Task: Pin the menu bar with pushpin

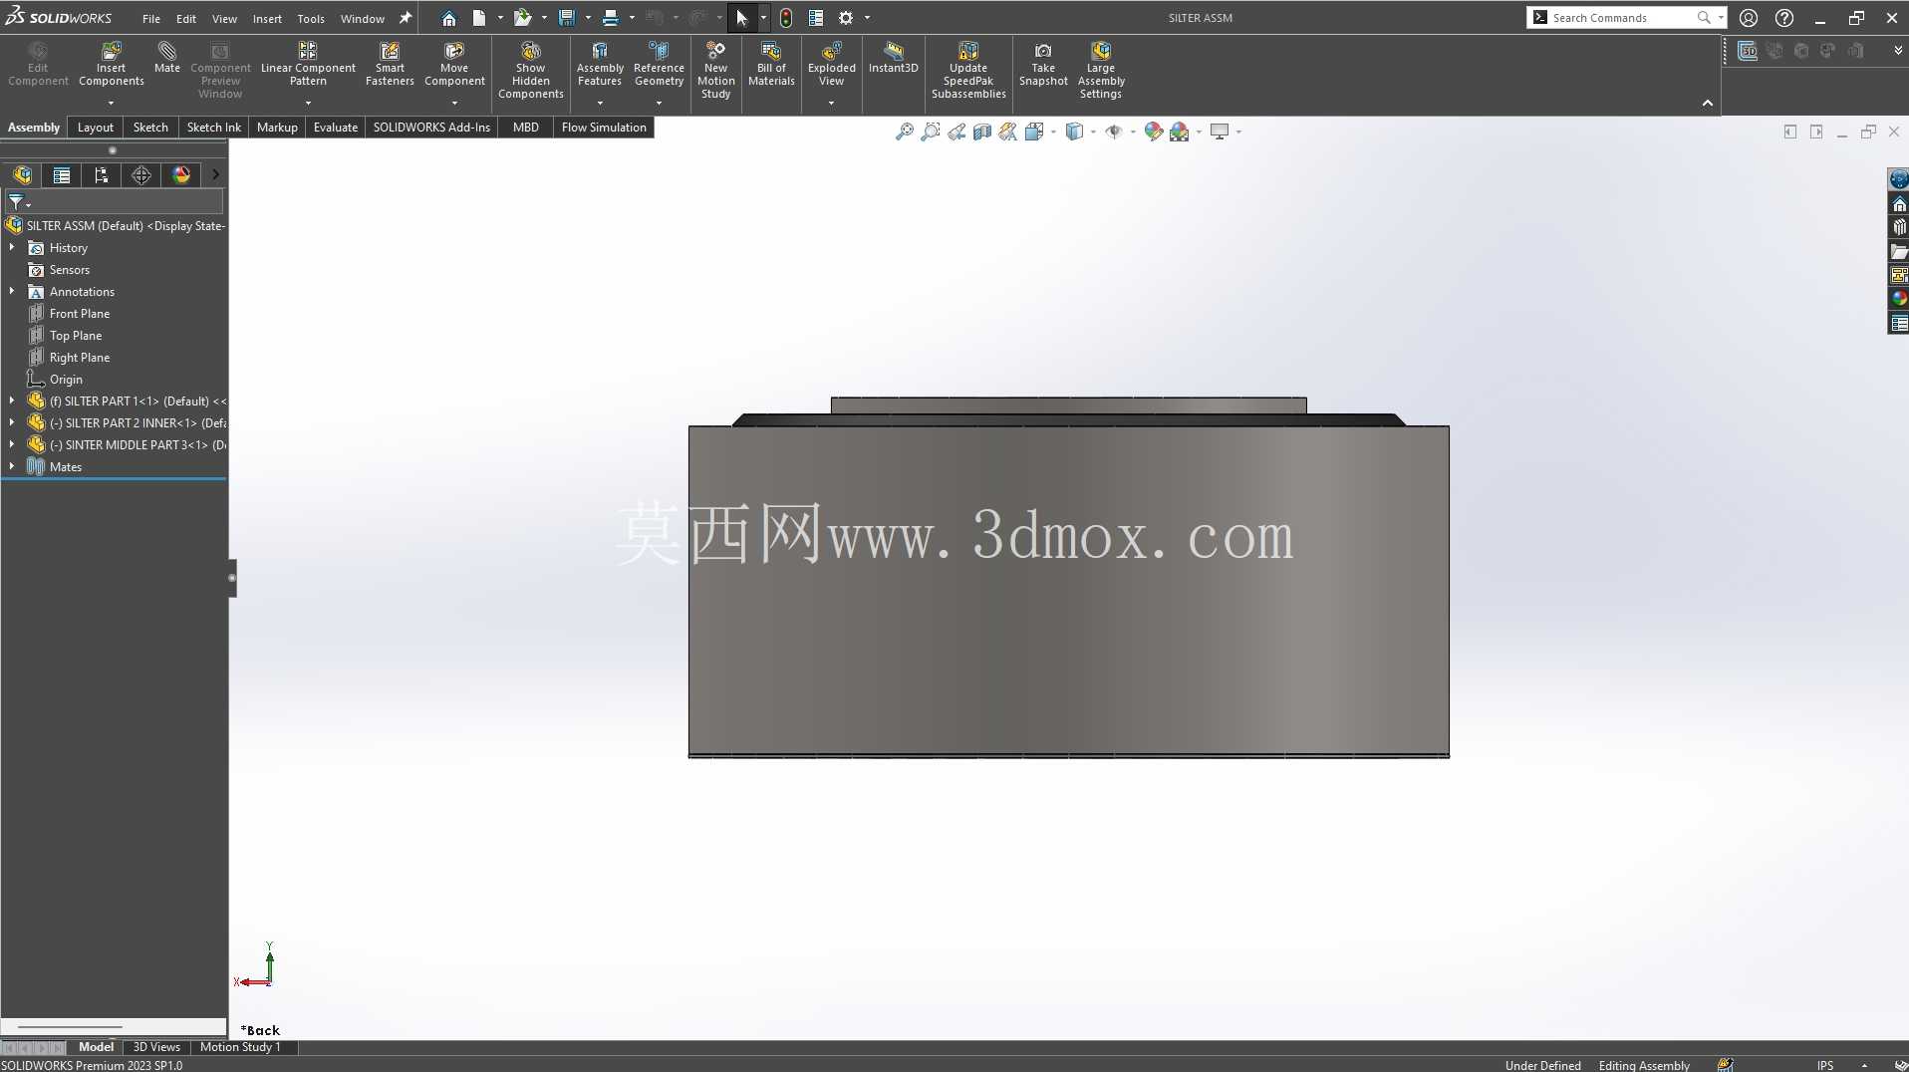Action: tap(406, 18)
